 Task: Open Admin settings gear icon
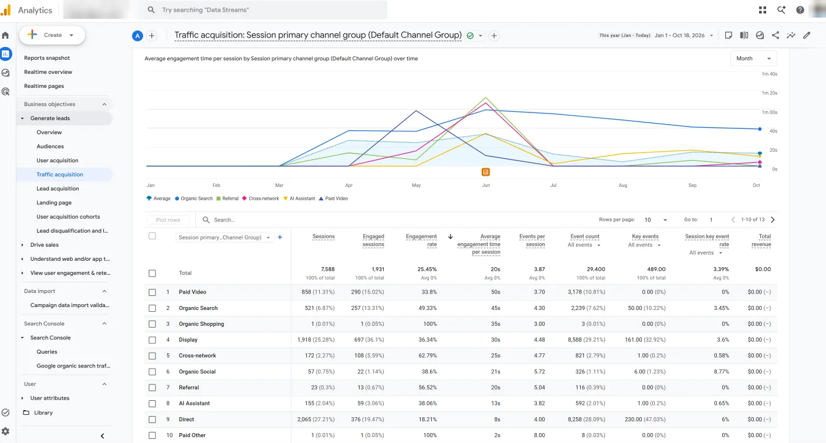click(x=5, y=431)
